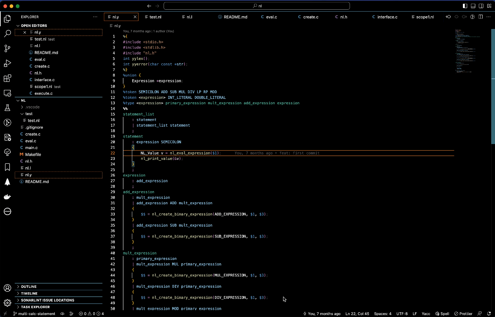Open the Explorer files icon

coord(7,19)
